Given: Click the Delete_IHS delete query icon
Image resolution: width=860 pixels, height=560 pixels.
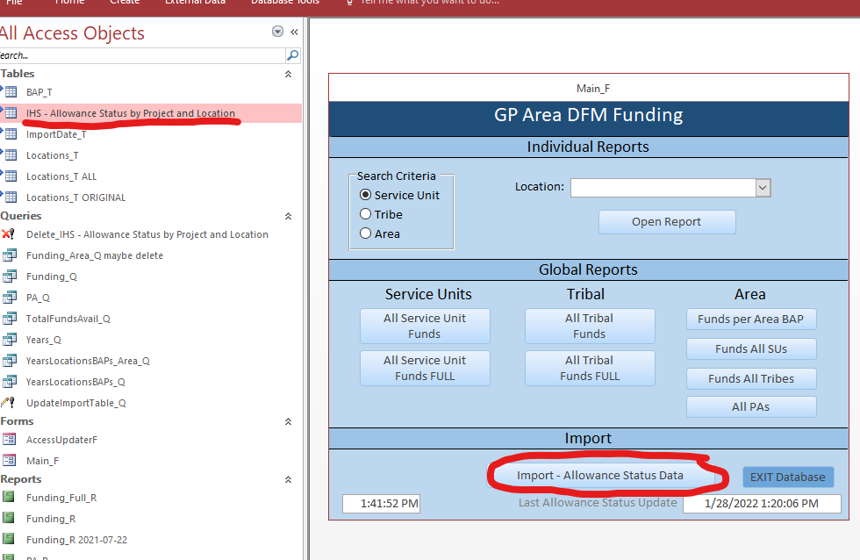Looking at the screenshot, I should pyautogui.click(x=10, y=234).
